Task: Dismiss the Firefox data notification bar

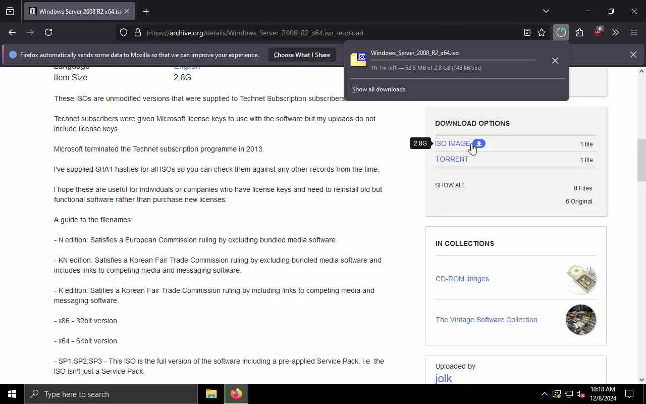Action: [x=633, y=55]
